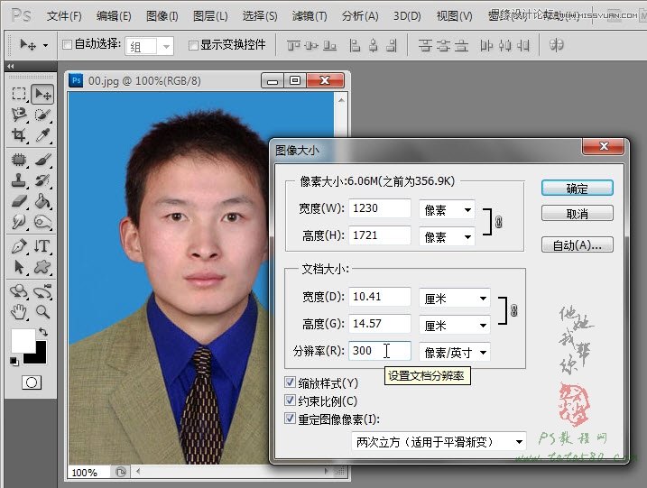The width and height of the screenshot is (647, 488).
Task: Select the Crop tool
Action: point(19,135)
